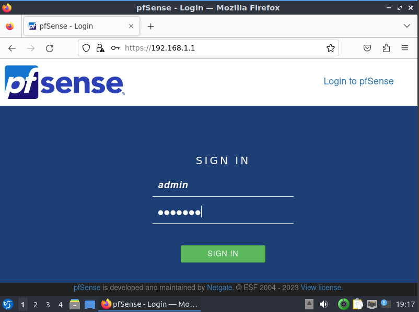Viewport: 419px width, 312px height.
Task: Expand the list all tabs chevron
Action: tap(406, 26)
